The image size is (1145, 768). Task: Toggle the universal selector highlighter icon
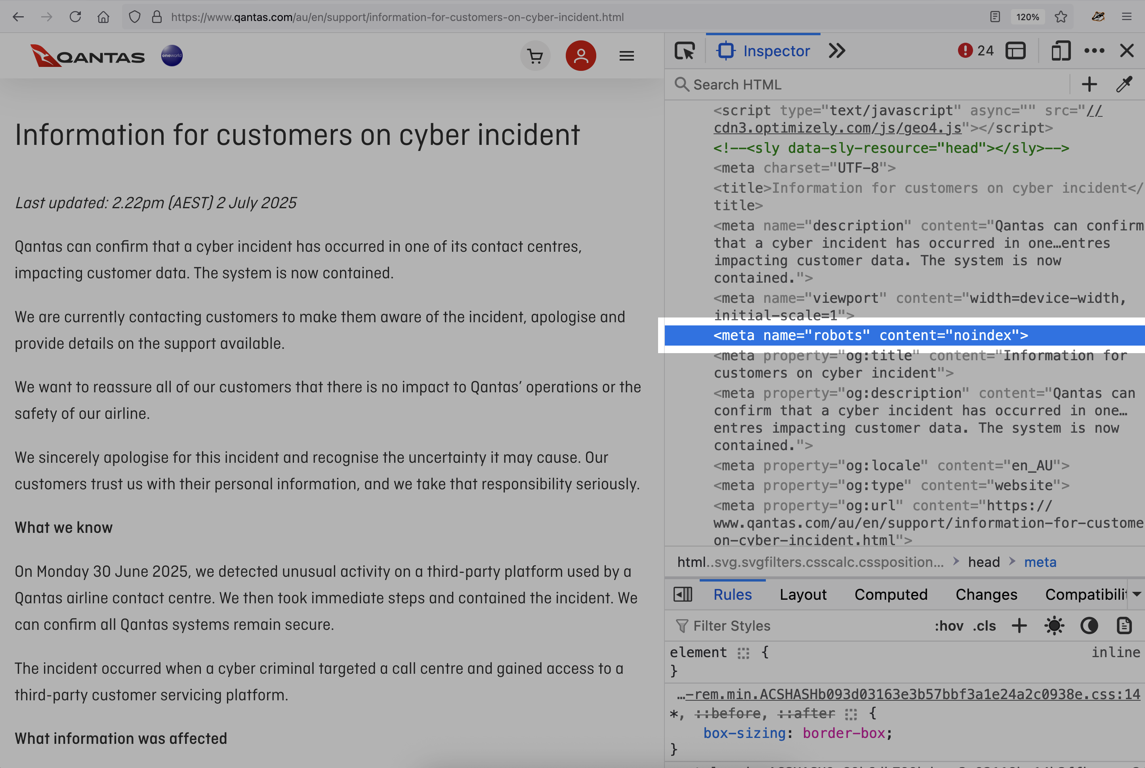coord(851,714)
